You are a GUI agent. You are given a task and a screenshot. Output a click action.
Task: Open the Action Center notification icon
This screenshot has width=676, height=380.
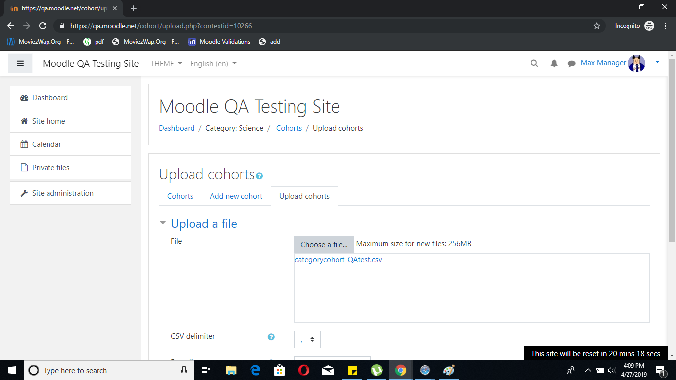pyautogui.click(x=660, y=370)
